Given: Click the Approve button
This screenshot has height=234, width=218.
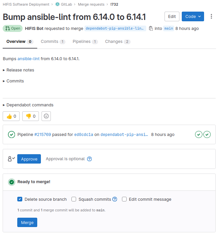Looking at the screenshot, I should coord(29,159).
